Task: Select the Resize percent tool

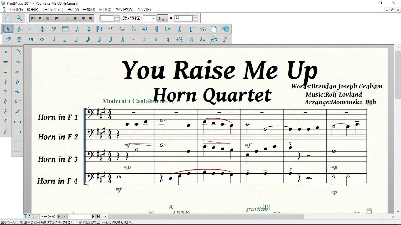Action: pyautogui.click(x=202, y=29)
